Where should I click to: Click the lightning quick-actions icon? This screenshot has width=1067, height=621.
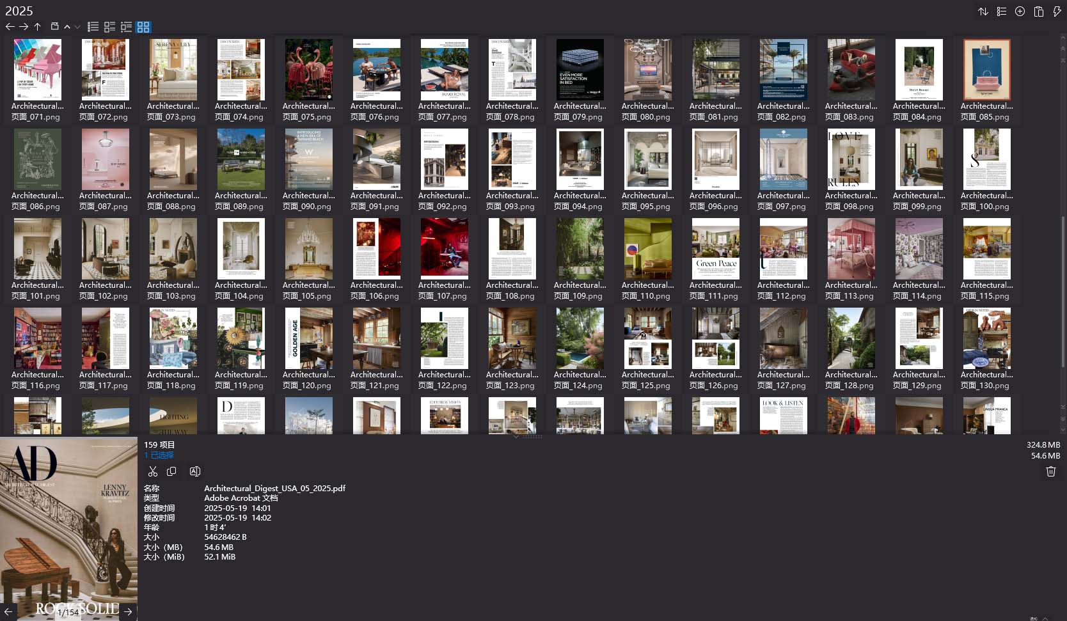1057,11
